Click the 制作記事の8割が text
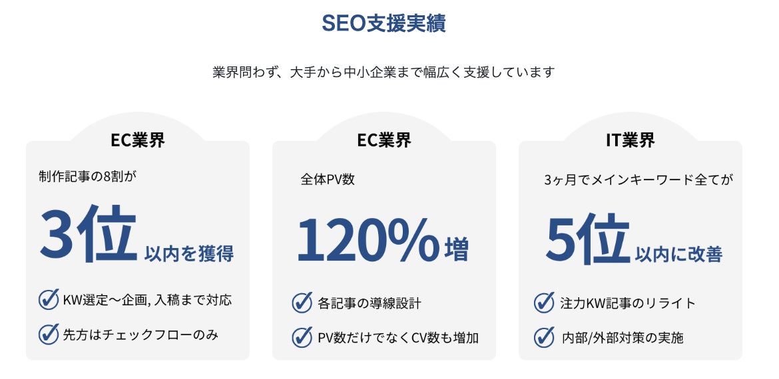779x379 pixels. click(x=92, y=176)
